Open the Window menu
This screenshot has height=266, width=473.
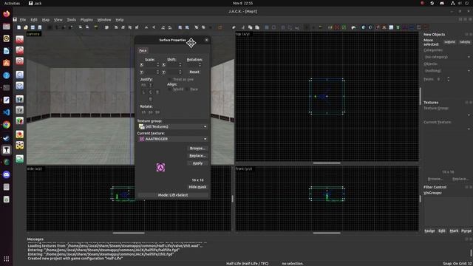tap(104, 20)
